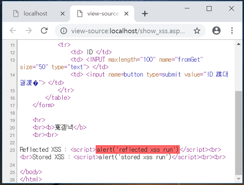Maximize the Chrome window
The image size is (244, 185).
(209, 8)
